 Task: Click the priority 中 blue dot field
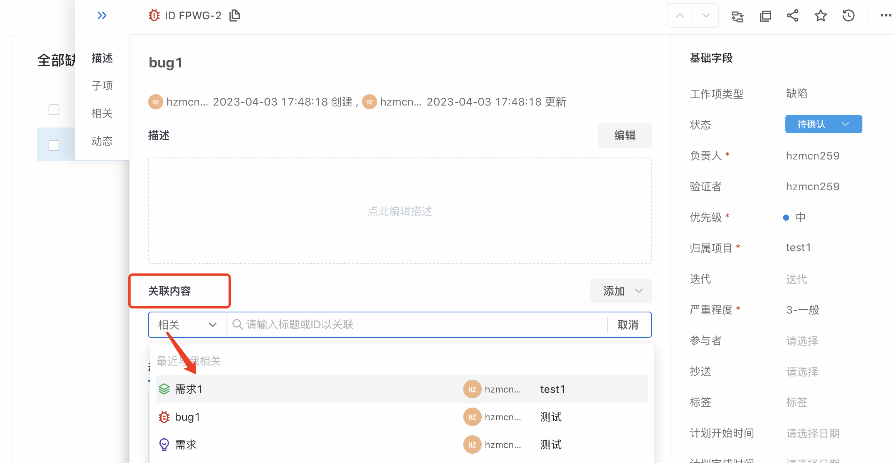[x=795, y=217]
